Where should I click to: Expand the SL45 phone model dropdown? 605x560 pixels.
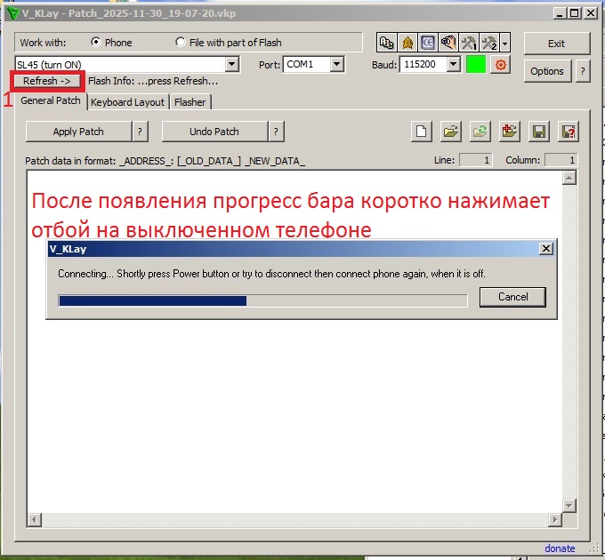pyautogui.click(x=232, y=65)
